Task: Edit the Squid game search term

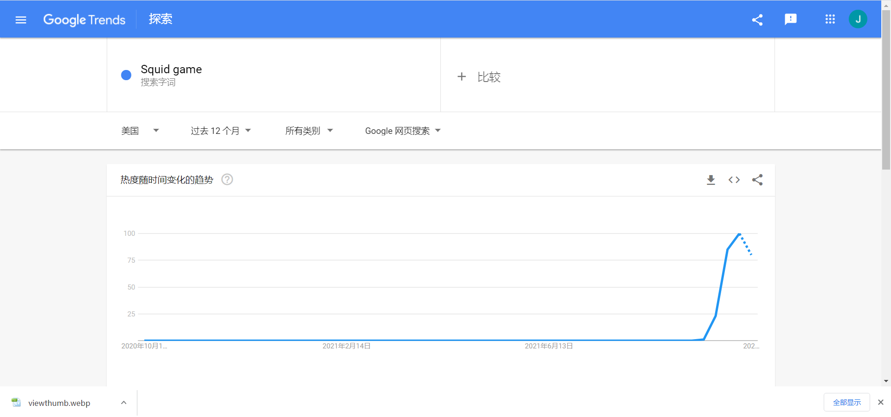Action: pyautogui.click(x=171, y=69)
